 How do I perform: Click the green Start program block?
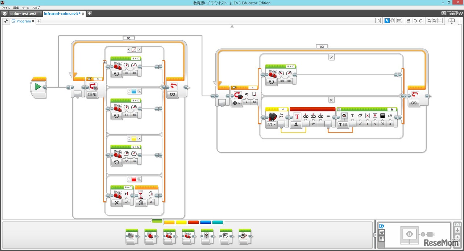(x=38, y=87)
